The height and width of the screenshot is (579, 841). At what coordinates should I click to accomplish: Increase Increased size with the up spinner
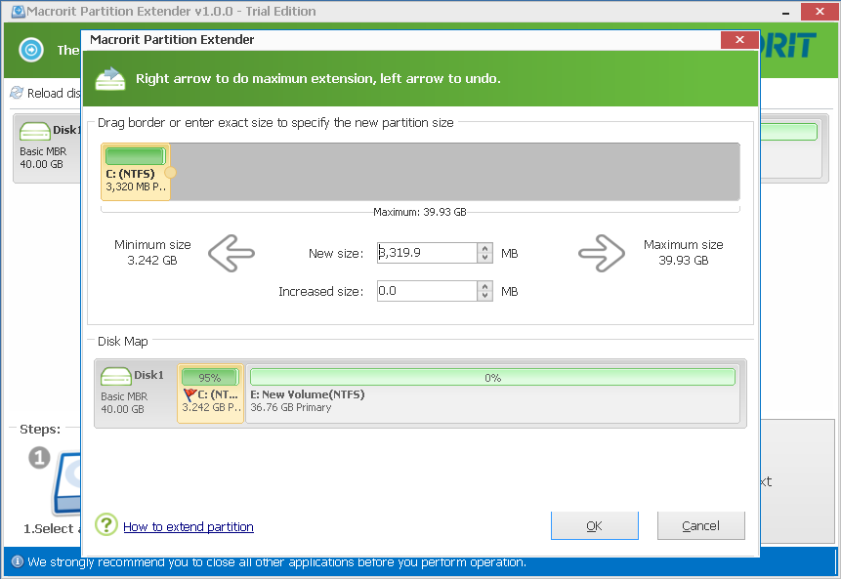484,286
